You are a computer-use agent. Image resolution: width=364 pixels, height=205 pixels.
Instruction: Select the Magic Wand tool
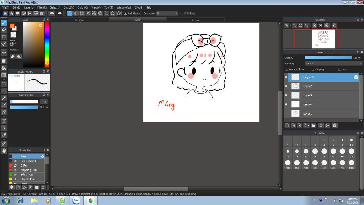[4, 98]
